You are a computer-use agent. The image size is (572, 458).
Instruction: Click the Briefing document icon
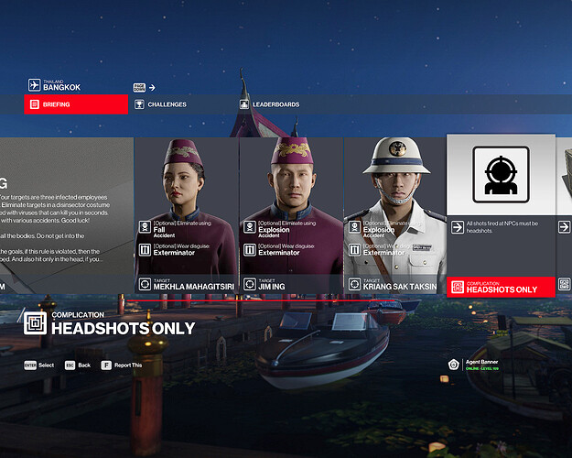point(34,104)
